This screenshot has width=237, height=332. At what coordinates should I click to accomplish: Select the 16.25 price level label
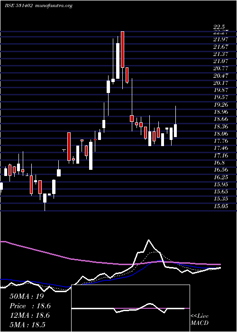[221, 177]
